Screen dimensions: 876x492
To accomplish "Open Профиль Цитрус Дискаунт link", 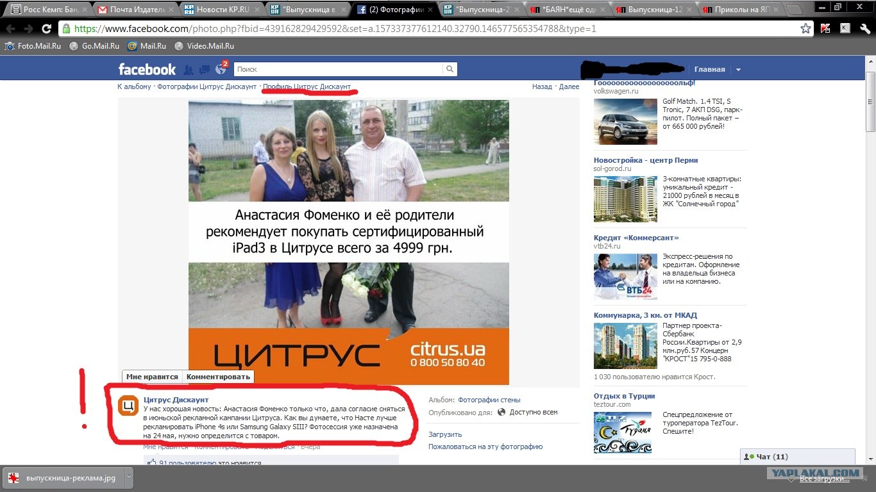I will click(307, 86).
